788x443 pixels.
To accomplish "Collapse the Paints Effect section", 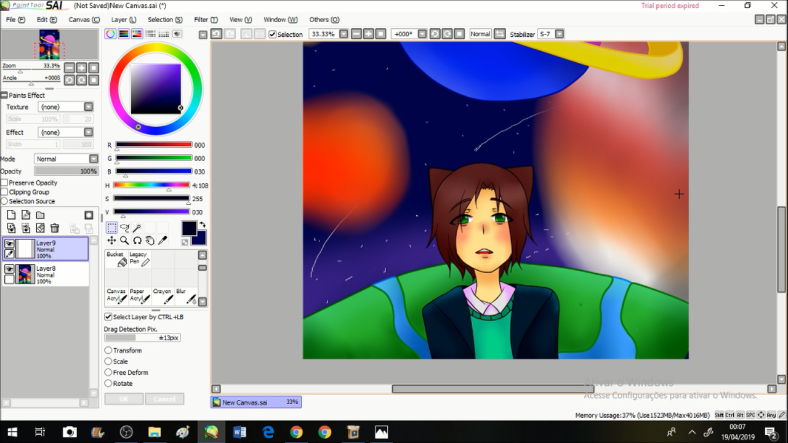I will [4, 95].
